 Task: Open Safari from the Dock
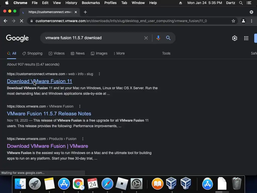click(107, 184)
